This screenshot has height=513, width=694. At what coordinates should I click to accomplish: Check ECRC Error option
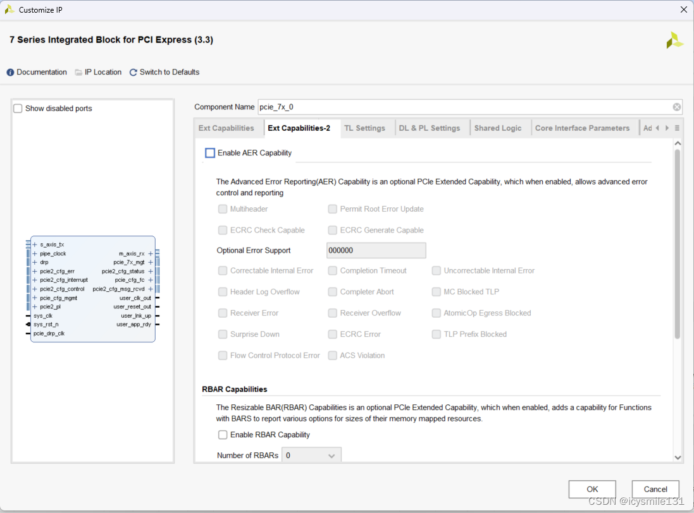click(x=332, y=334)
